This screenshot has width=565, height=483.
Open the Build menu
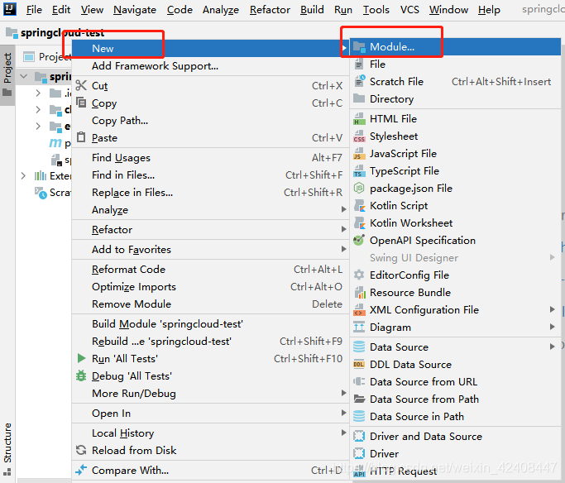click(x=312, y=10)
